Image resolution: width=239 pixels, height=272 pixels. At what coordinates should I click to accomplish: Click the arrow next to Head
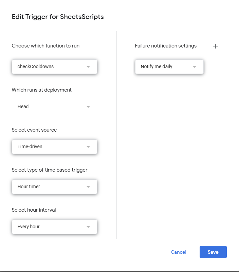tap(88, 107)
